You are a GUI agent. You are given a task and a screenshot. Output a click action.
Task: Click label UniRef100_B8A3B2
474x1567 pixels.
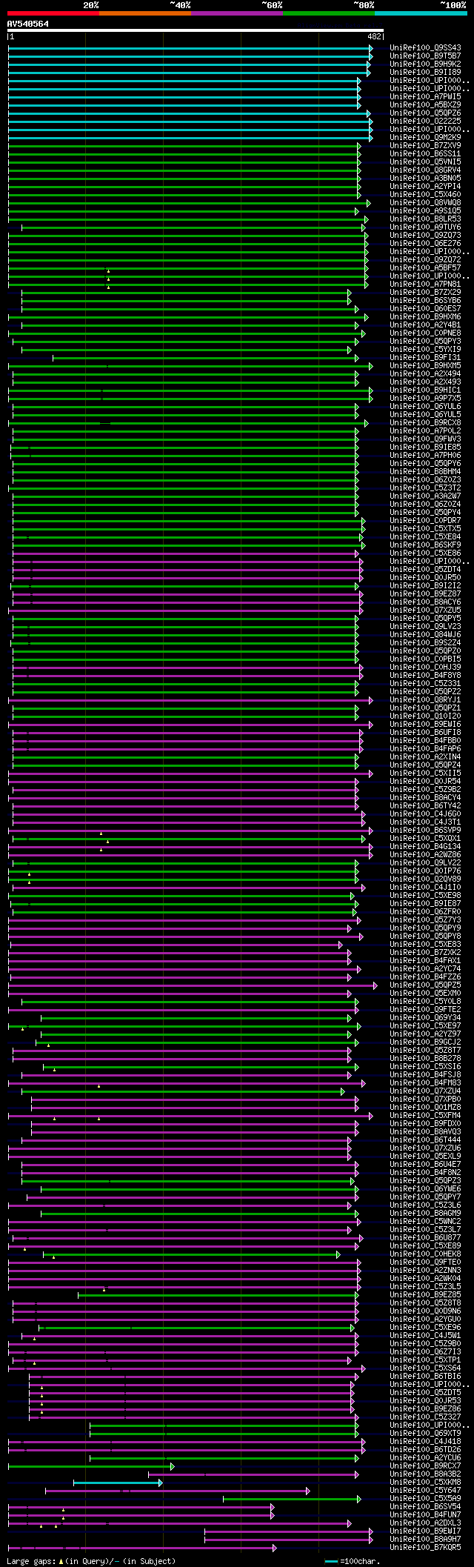click(425, 1474)
